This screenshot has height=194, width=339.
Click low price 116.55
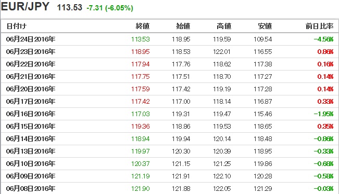click(263, 52)
